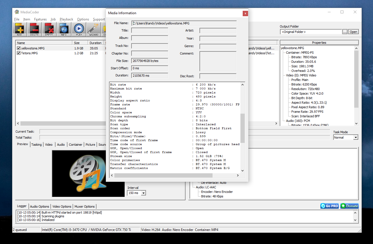Open the Options menu
Image resolution: width=373 pixels, height=244 pixels.
tap(83, 19)
